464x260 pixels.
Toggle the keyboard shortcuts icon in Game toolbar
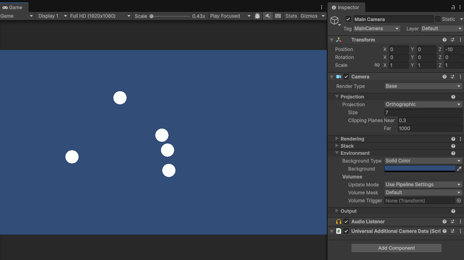278,16
